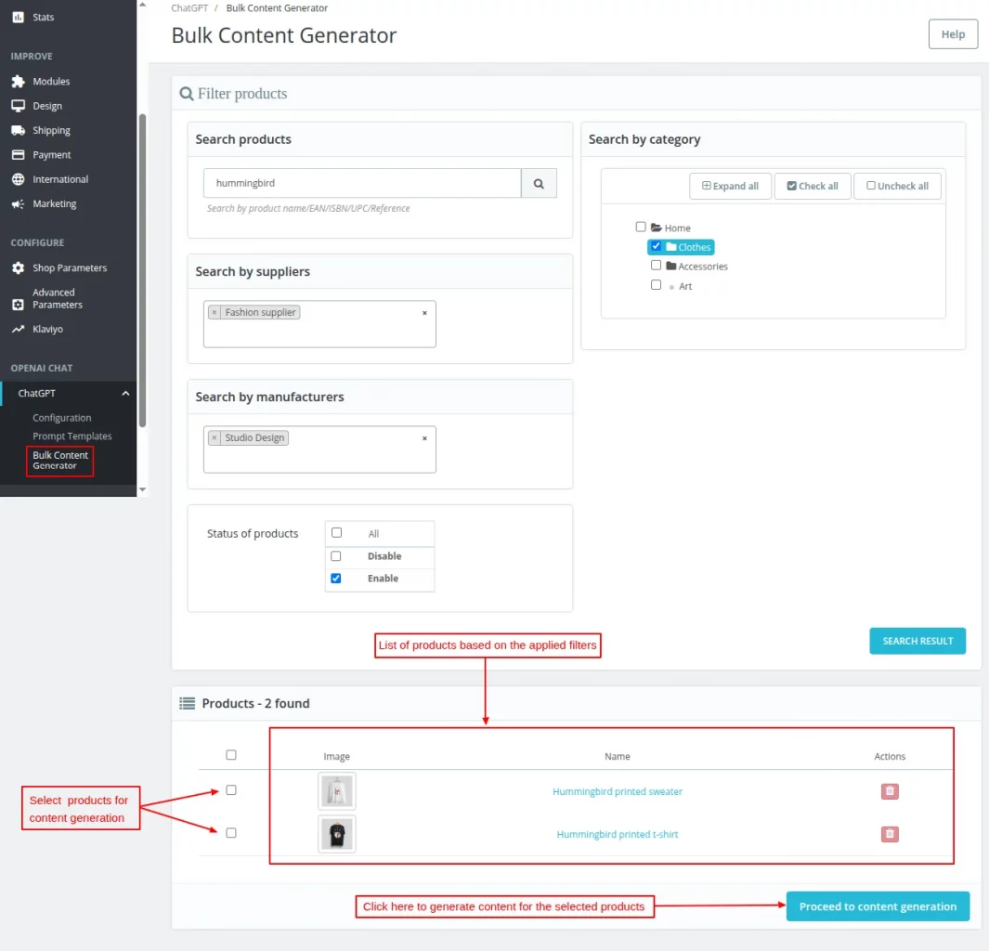Select all products via header checkbox

point(231,755)
